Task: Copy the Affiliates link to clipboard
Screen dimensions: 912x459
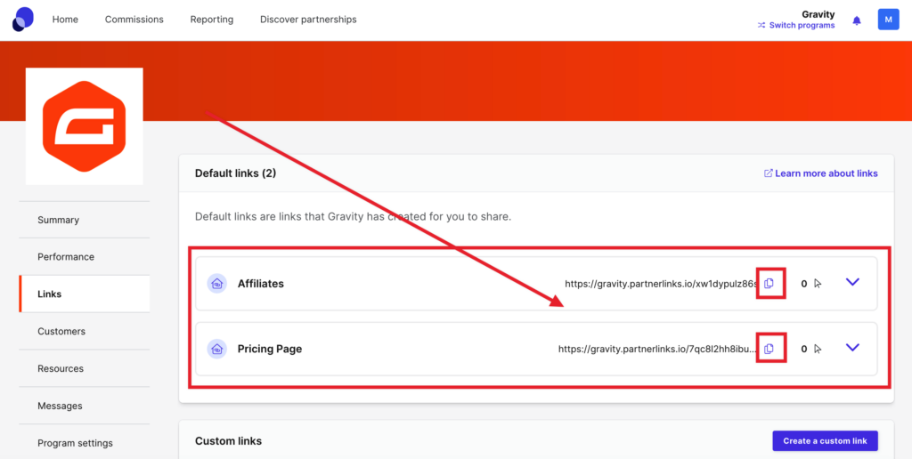Action: [x=769, y=284]
